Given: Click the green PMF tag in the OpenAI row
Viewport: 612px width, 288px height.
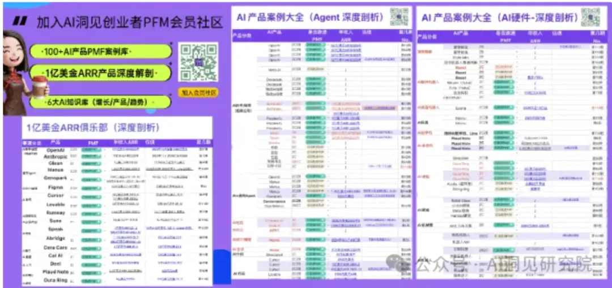Looking at the screenshot, I should pyautogui.click(x=91, y=149).
